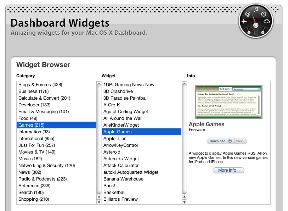Screen dimensions: 288x211
Task: Pick the A-Cro-K widget
Action: pyautogui.click(x=141, y=105)
